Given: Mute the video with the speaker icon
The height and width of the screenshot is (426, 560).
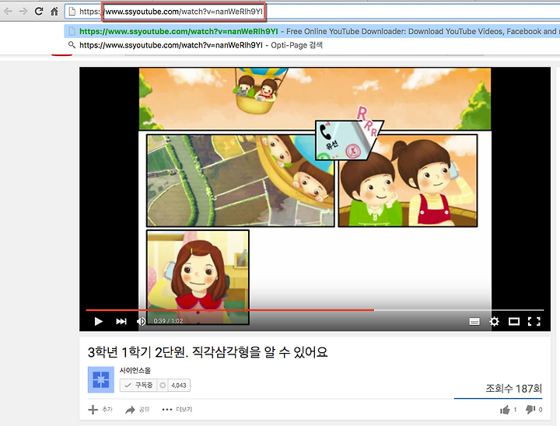Looking at the screenshot, I should [x=141, y=321].
